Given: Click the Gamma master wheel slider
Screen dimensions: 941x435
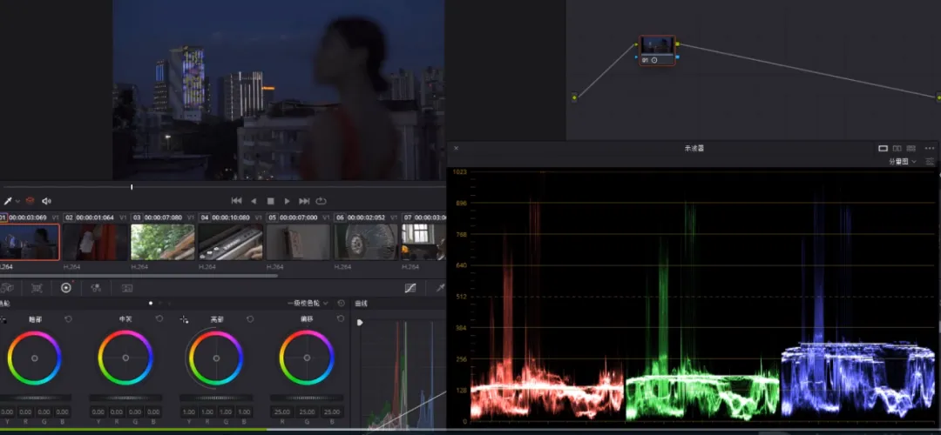Looking at the screenshot, I should click(x=125, y=398).
